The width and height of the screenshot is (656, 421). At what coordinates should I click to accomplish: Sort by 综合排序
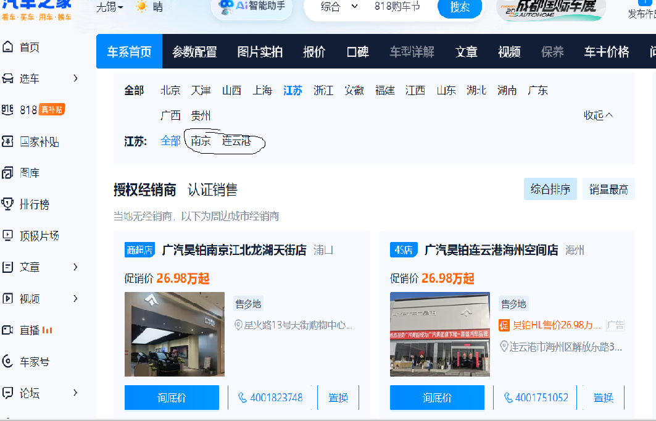click(550, 189)
